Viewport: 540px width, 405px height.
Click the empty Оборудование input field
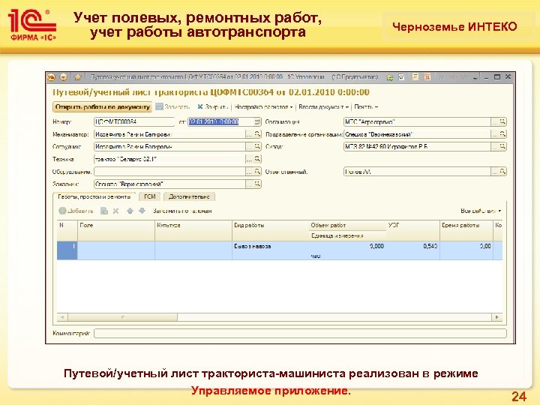(169, 172)
